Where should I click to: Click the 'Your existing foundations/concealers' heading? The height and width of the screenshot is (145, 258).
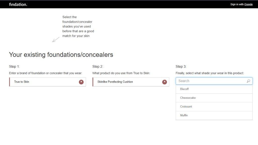pyautogui.click(x=61, y=55)
